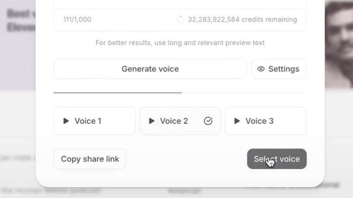Screen dimensions: 353x198
Task: Choose the Voice 2 option label
Action: coord(174,121)
